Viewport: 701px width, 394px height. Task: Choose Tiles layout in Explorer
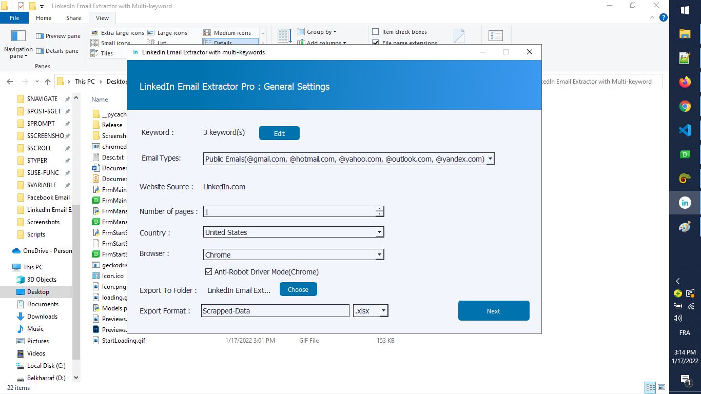[x=102, y=53]
